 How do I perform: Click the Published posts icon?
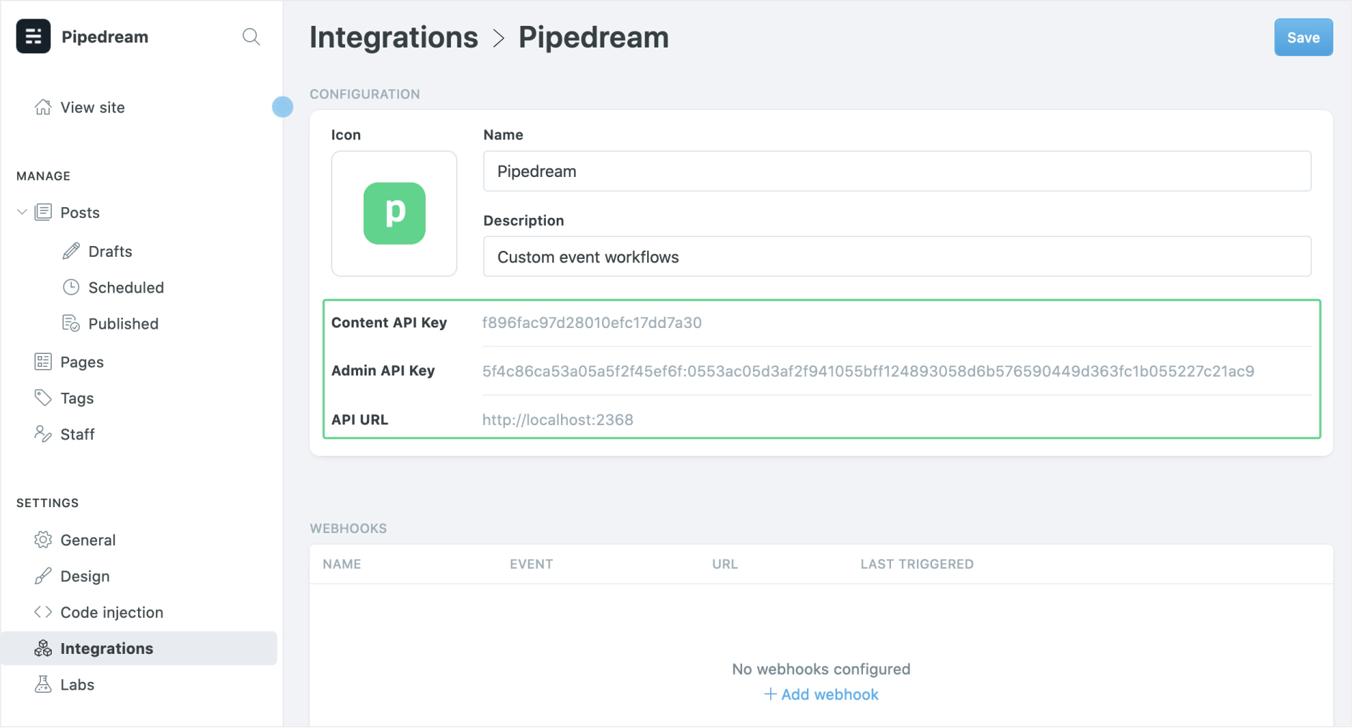coord(70,324)
